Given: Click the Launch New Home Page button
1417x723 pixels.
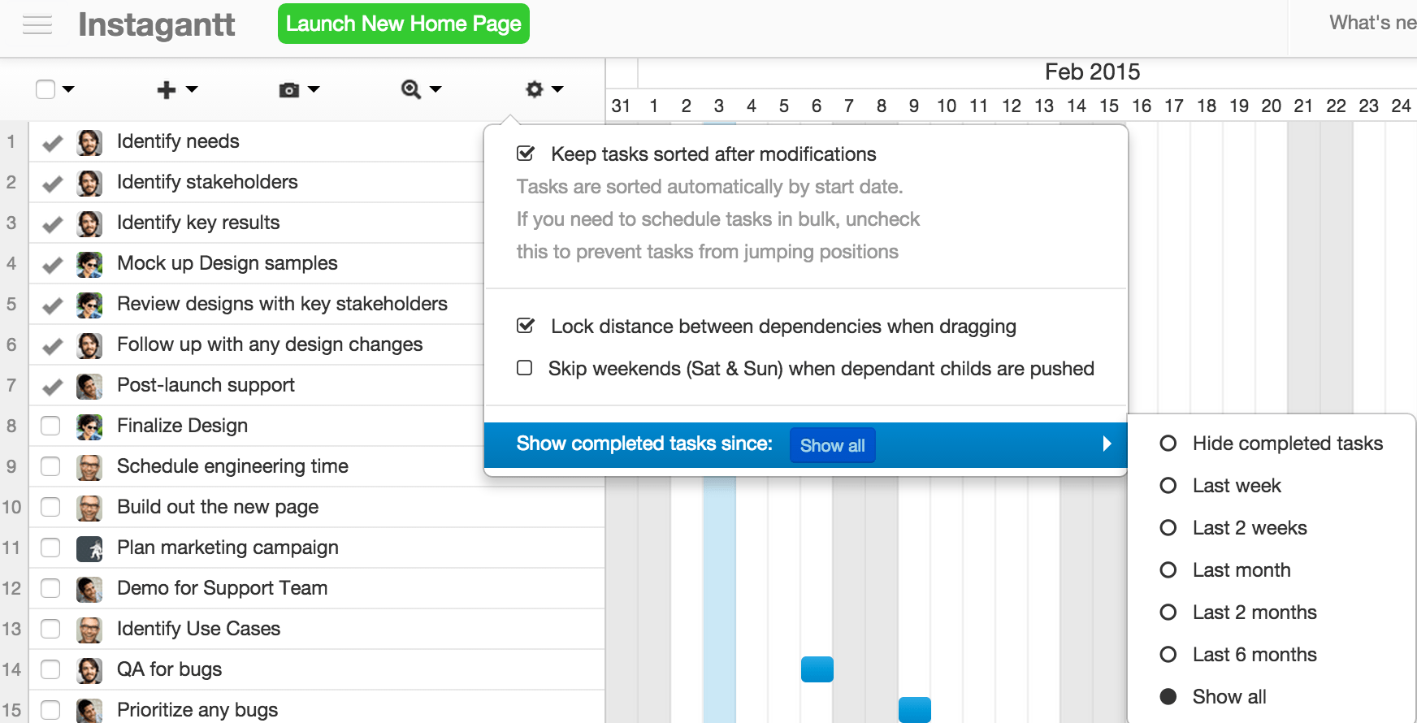Looking at the screenshot, I should coord(404,24).
